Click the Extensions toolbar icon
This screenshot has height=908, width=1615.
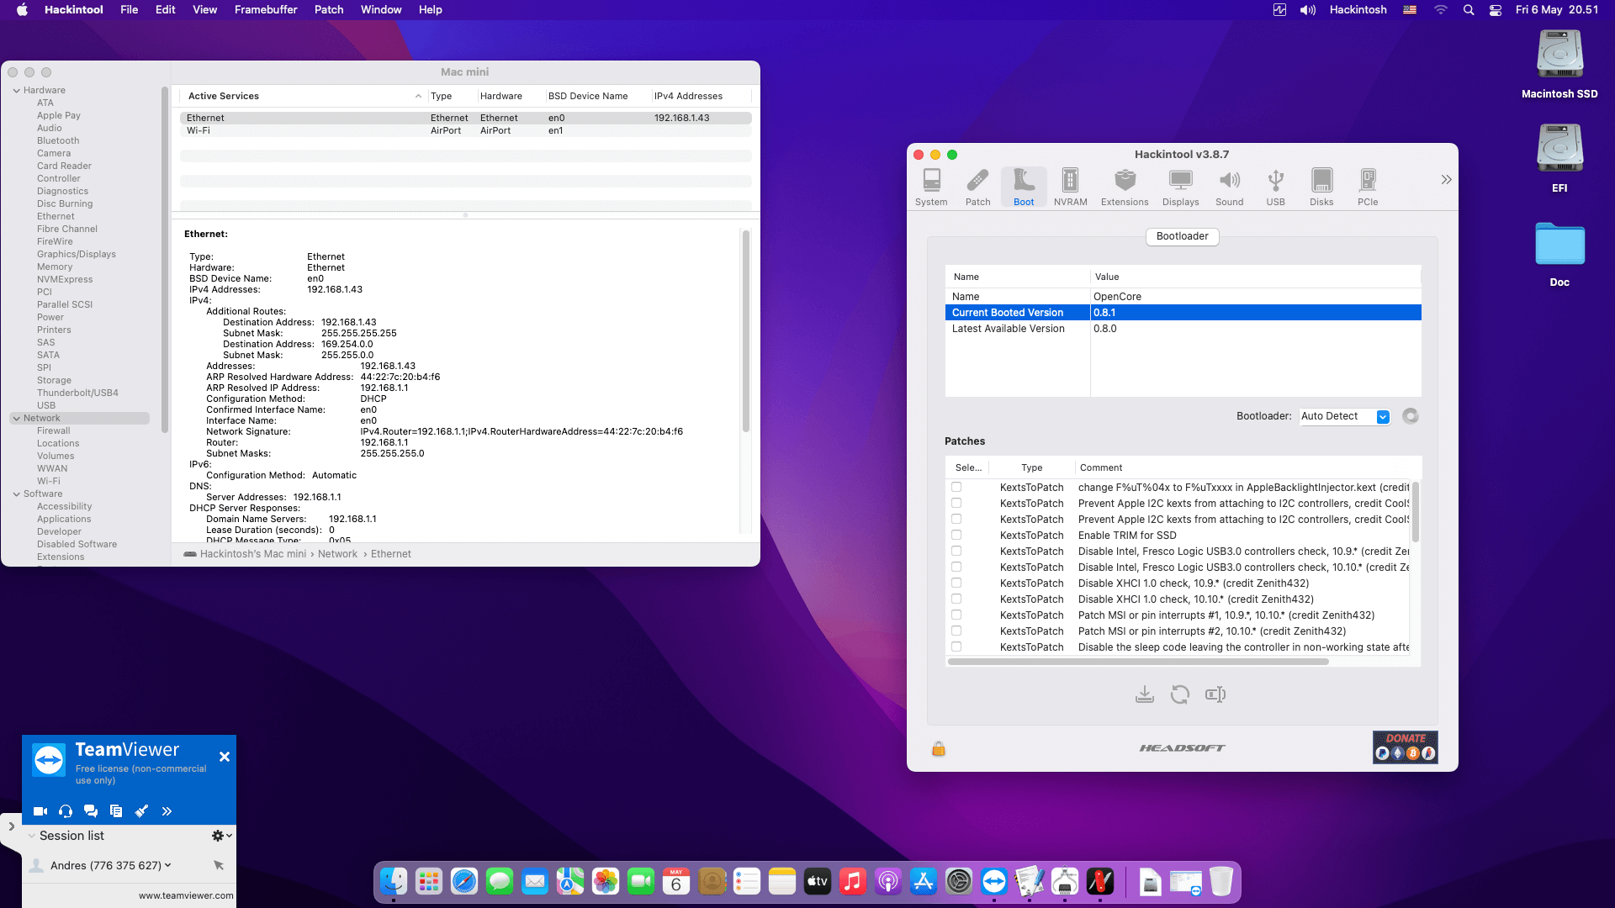click(1125, 185)
